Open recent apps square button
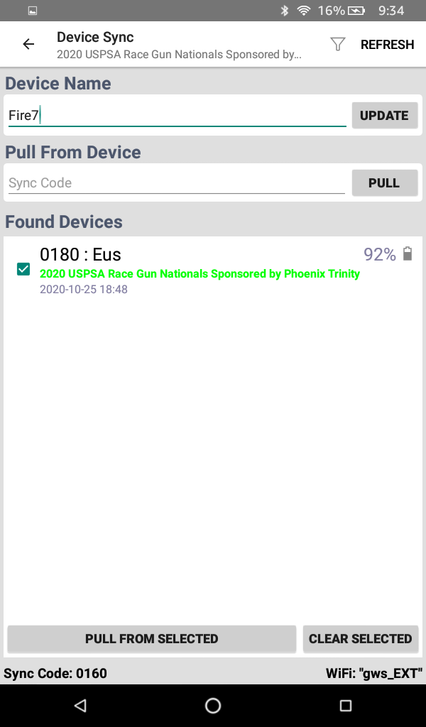 pos(346,705)
